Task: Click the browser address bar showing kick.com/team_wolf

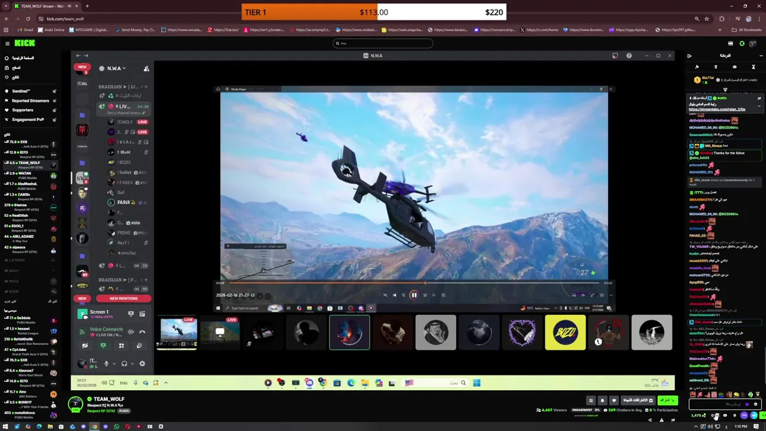Action: pyautogui.click(x=359, y=19)
